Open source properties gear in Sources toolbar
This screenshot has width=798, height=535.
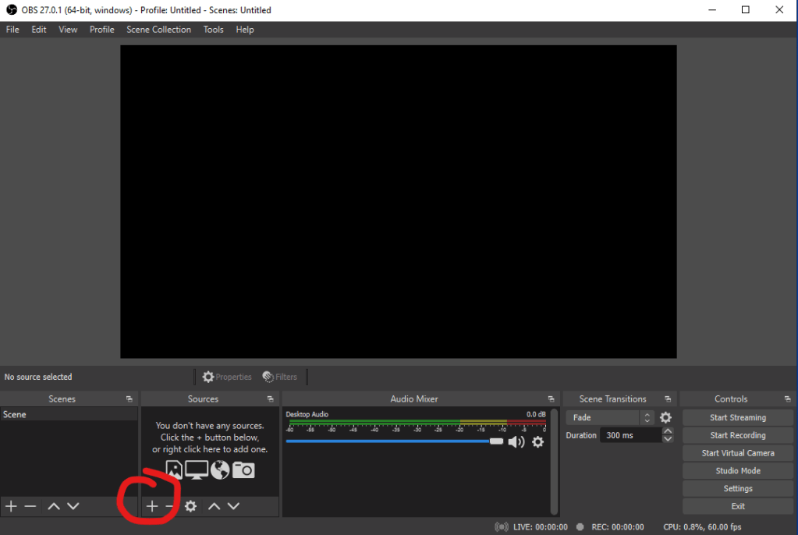pyautogui.click(x=190, y=506)
